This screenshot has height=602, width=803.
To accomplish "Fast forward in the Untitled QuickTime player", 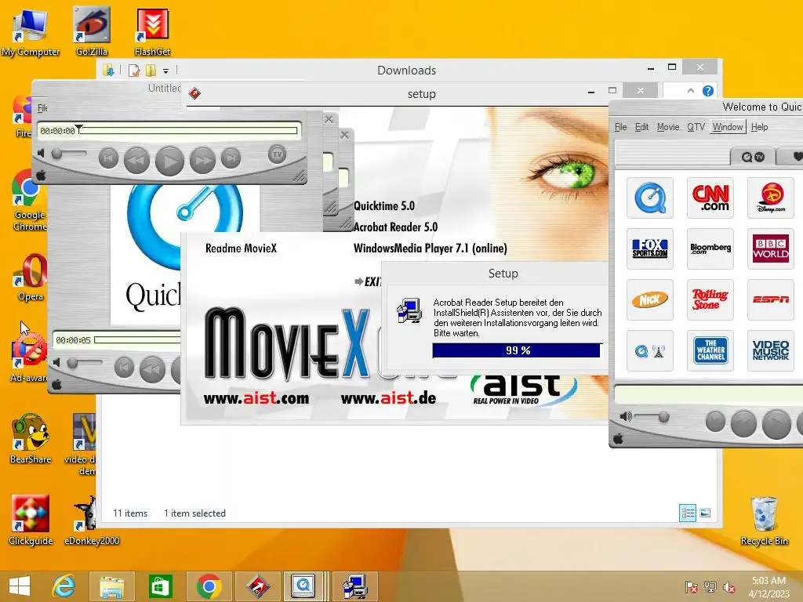I will [202, 160].
